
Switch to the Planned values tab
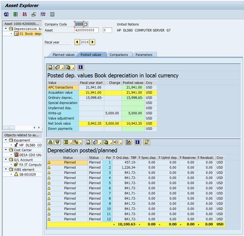click(64, 55)
